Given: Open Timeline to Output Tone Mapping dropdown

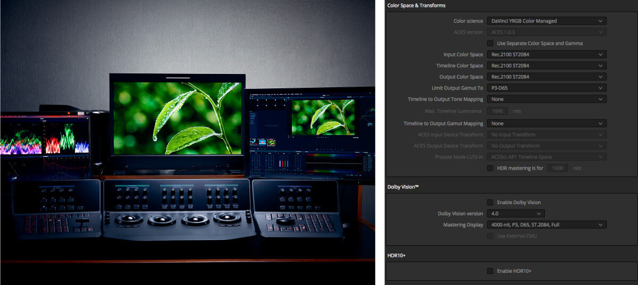Looking at the screenshot, I should point(546,99).
